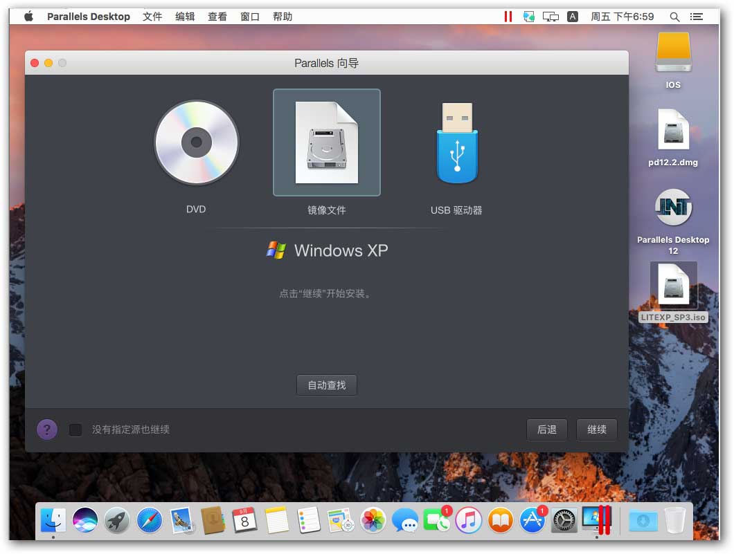Open Spotlight search in menu bar
This screenshot has width=734, height=554.
click(x=674, y=17)
